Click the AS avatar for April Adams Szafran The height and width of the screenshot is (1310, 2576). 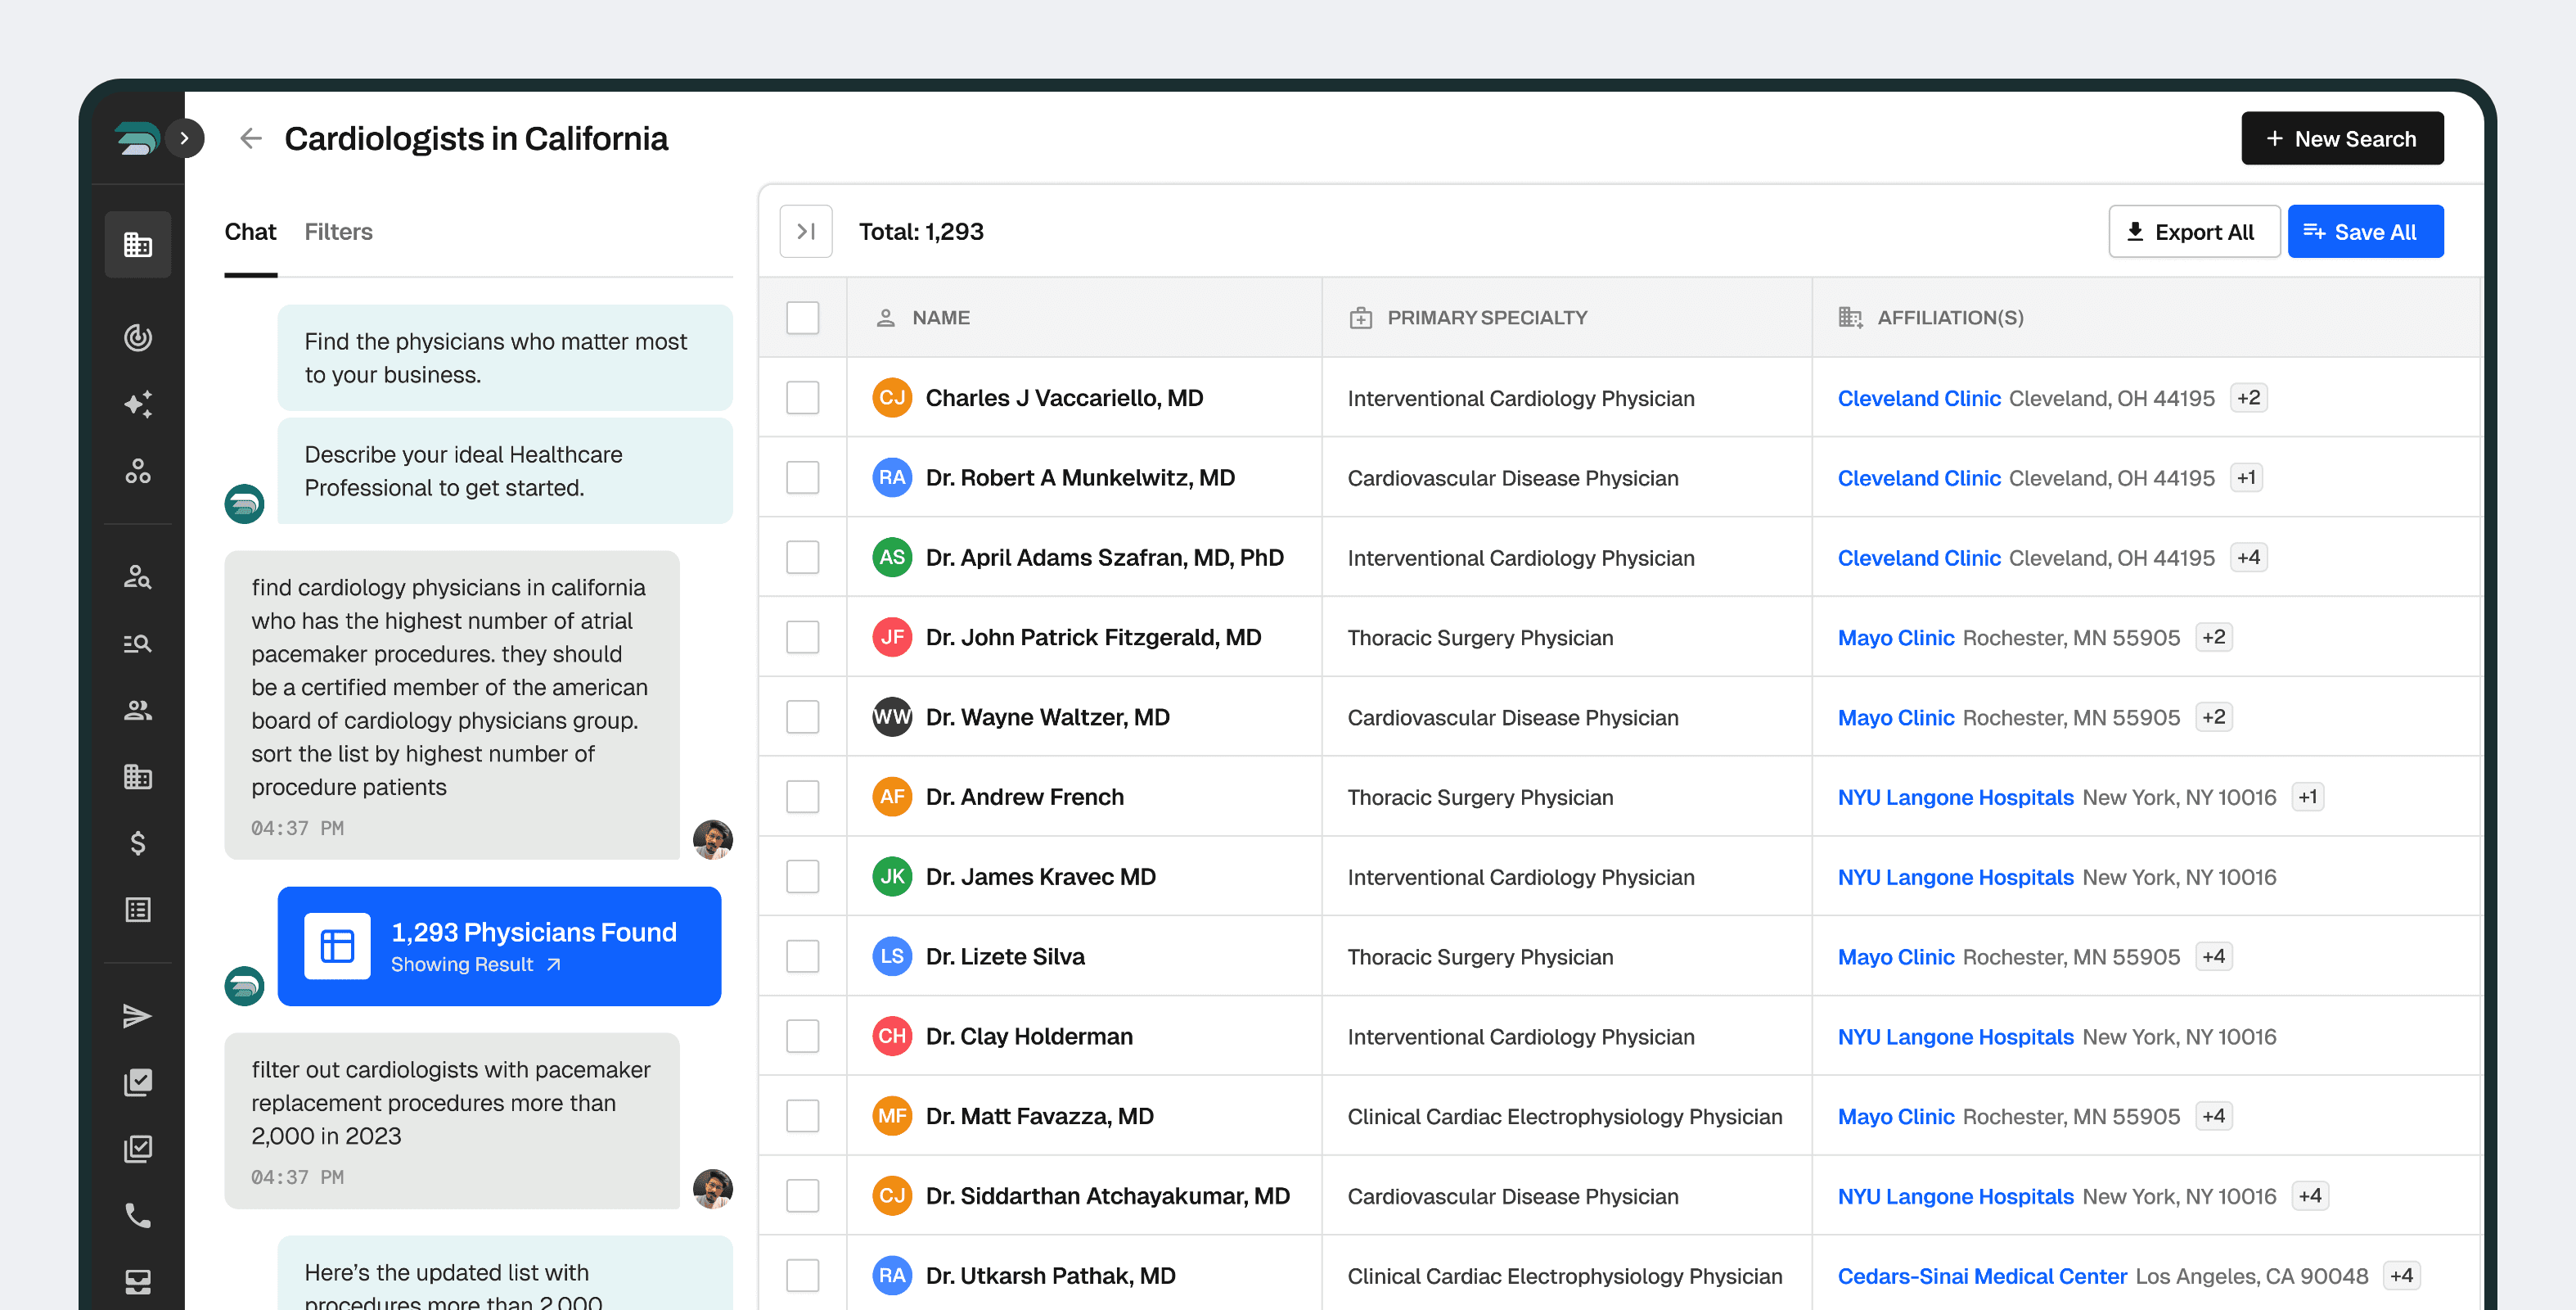click(891, 558)
